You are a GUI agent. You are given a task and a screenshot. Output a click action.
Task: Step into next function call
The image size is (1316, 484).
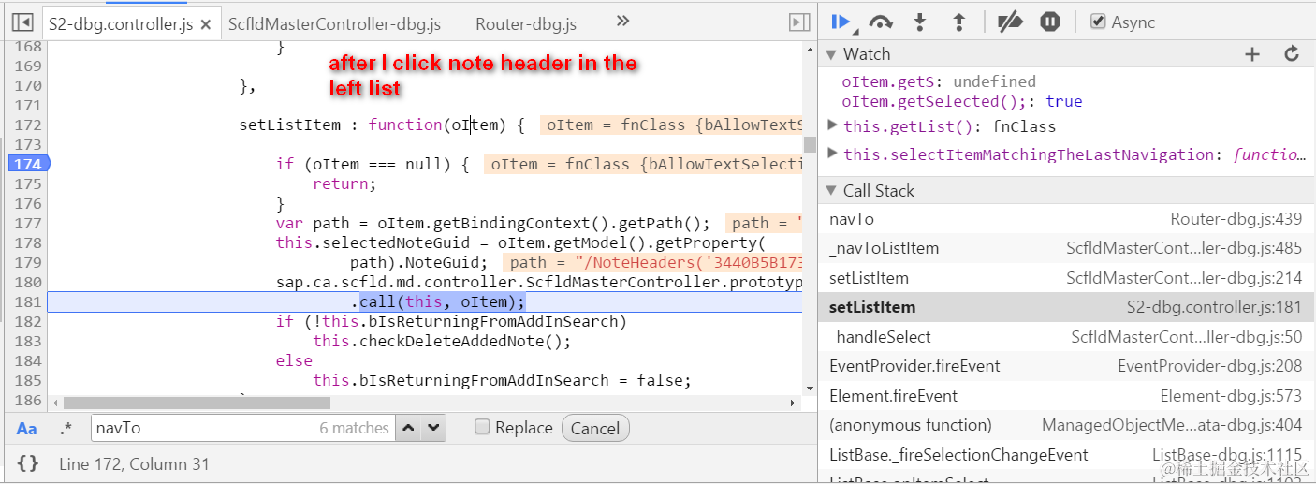[x=920, y=22]
